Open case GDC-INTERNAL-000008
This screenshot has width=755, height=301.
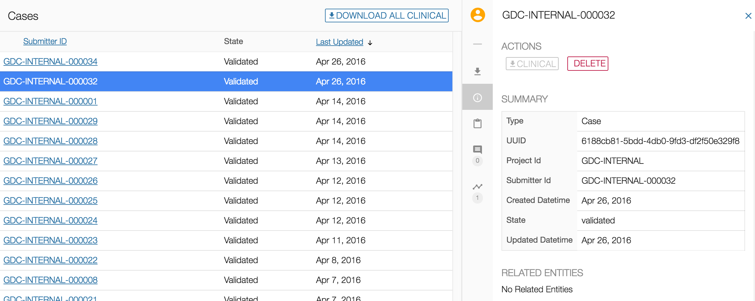(50, 280)
